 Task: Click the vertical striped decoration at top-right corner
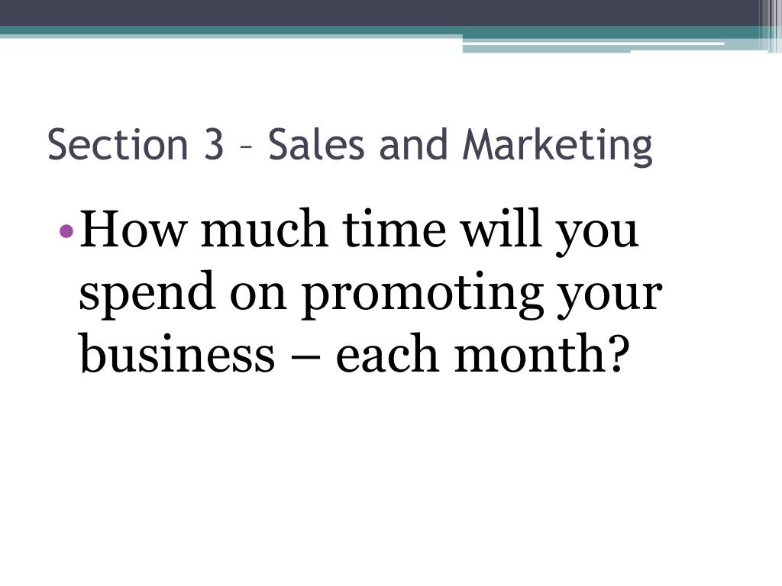point(770,26)
